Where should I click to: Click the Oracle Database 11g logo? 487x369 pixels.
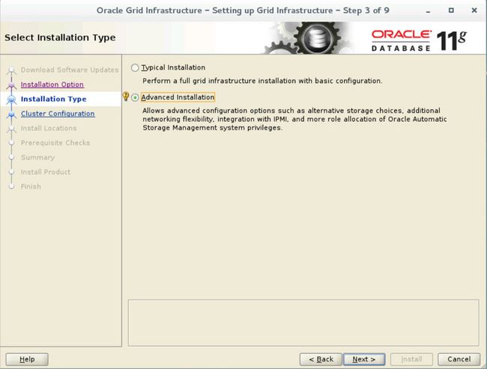(x=419, y=40)
